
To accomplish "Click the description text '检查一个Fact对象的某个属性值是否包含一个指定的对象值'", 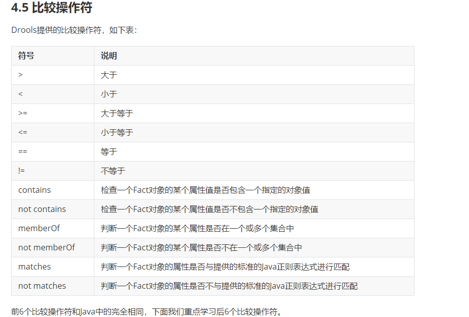I will (205, 190).
